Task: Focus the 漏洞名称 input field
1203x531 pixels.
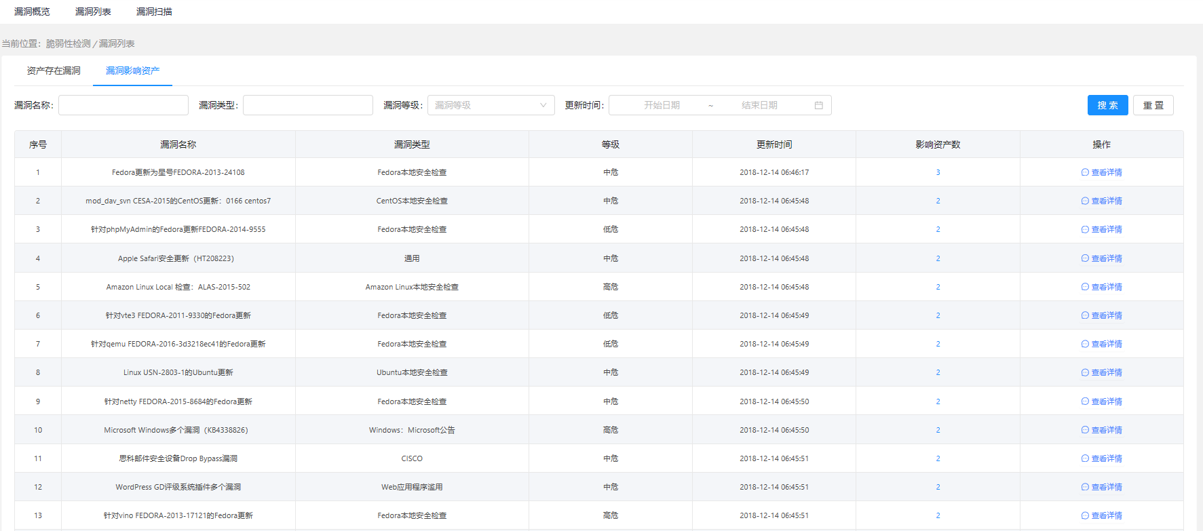Action: tap(123, 105)
